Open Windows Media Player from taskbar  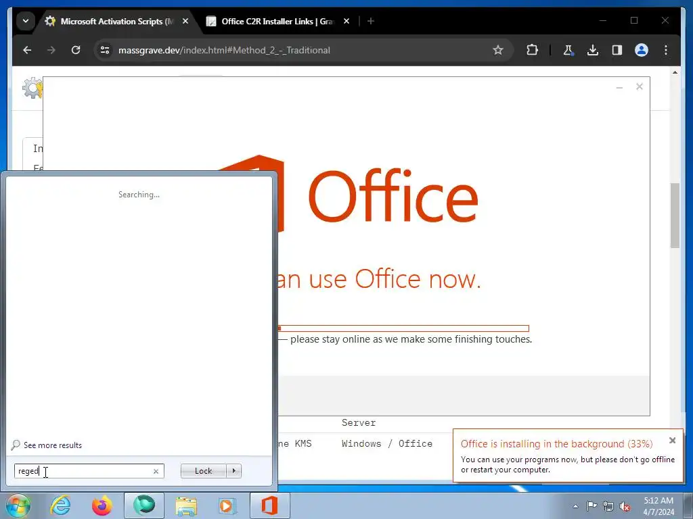(227, 505)
